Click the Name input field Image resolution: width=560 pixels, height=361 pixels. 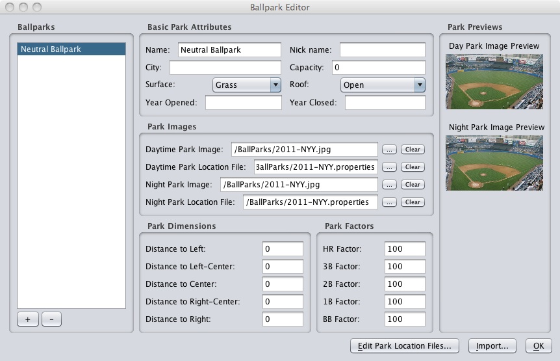click(x=229, y=49)
